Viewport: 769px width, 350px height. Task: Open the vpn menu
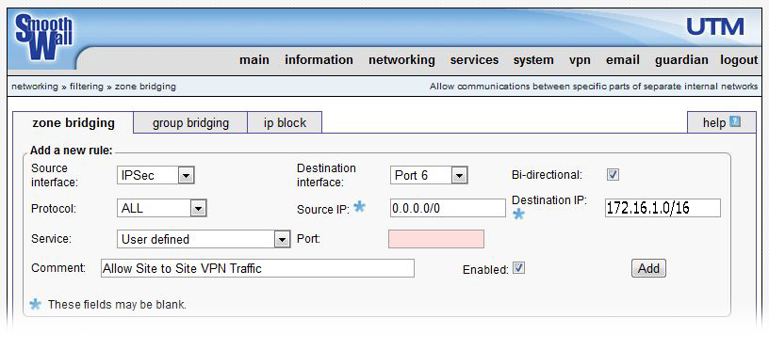coord(580,60)
